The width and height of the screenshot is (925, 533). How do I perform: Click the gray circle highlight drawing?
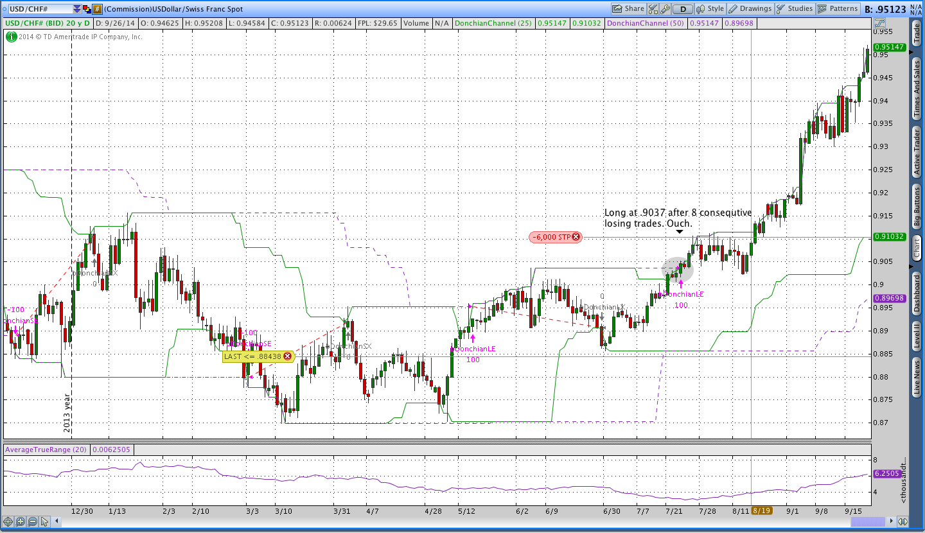[678, 270]
